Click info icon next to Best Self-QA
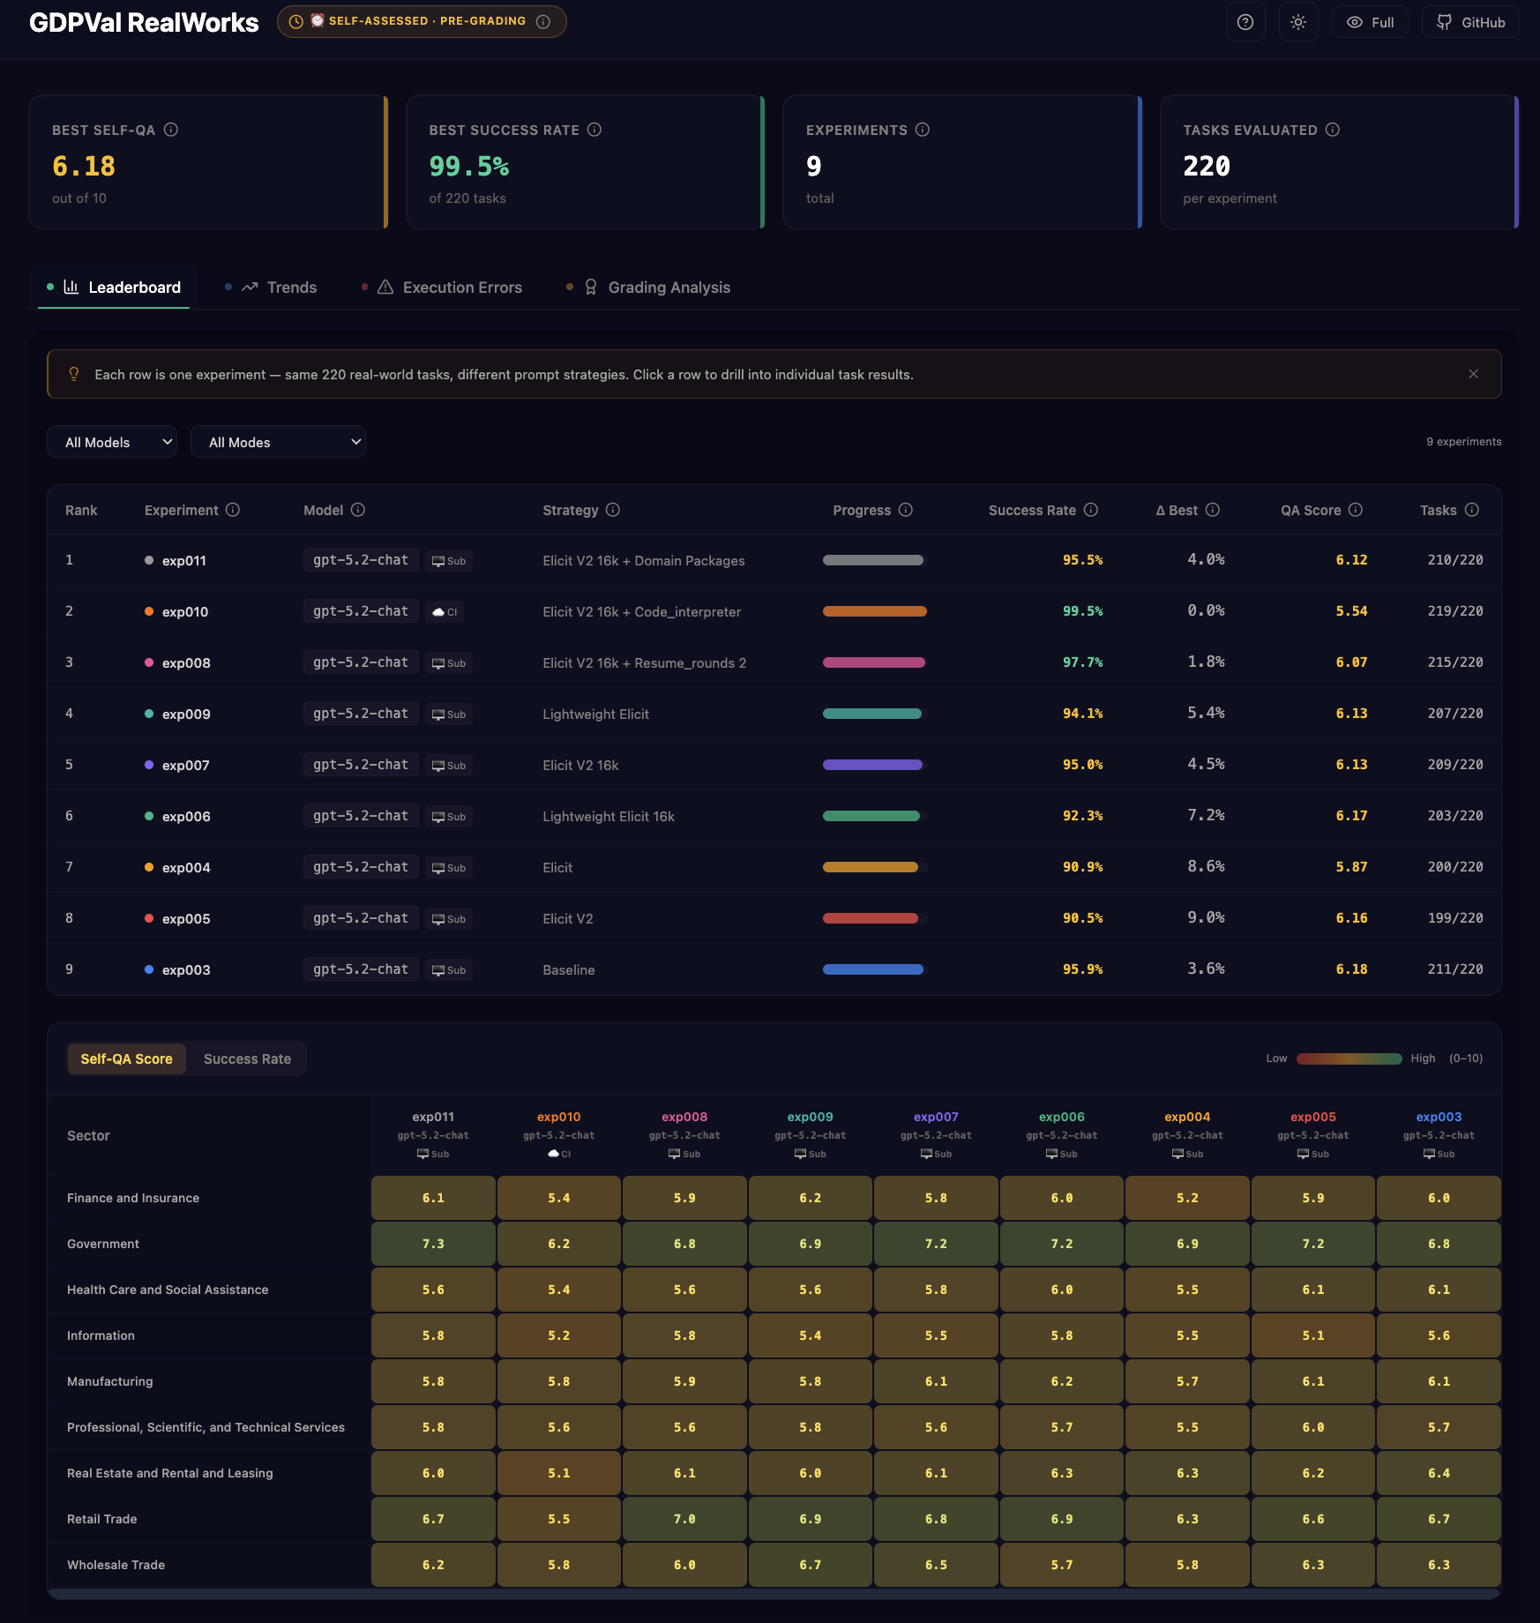The width and height of the screenshot is (1540, 1623). (x=171, y=130)
